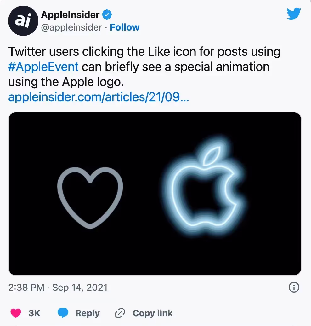Select the Reply text label
311x326 pixels.
(88, 313)
